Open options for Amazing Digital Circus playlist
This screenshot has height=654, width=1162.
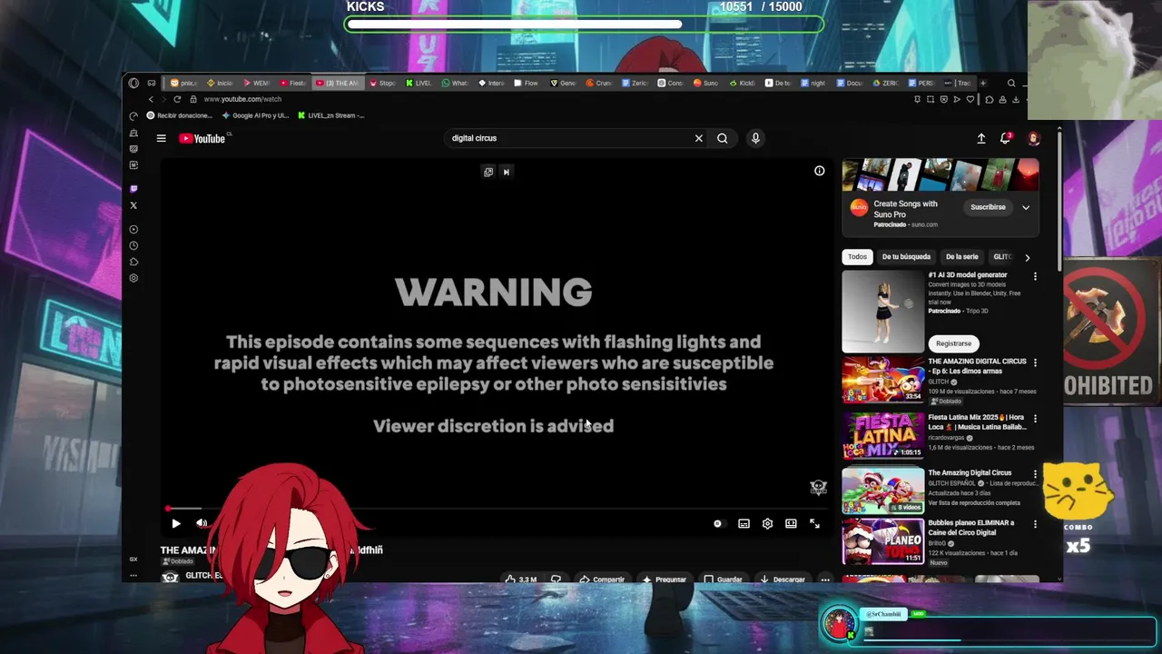click(1035, 474)
